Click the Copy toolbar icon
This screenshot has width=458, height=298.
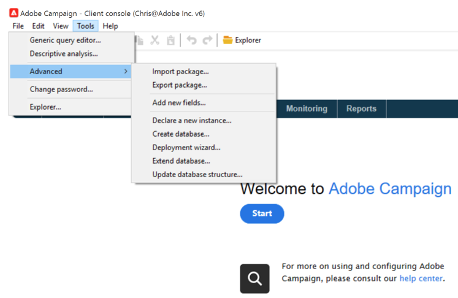coord(140,40)
